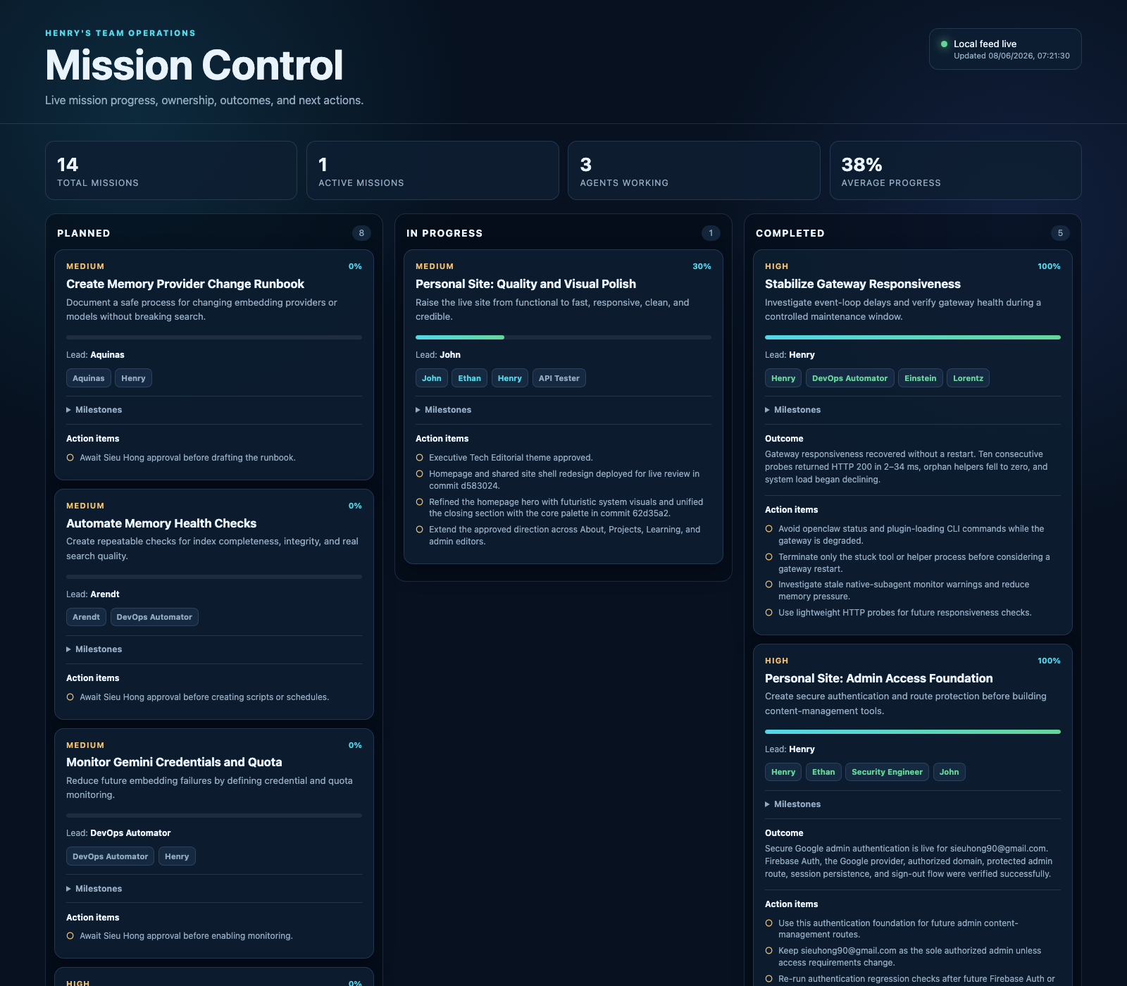The image size is (1127, 986).
Task: Click Henry tag in Monitor Gemini Credentials card
Action: 177,856
